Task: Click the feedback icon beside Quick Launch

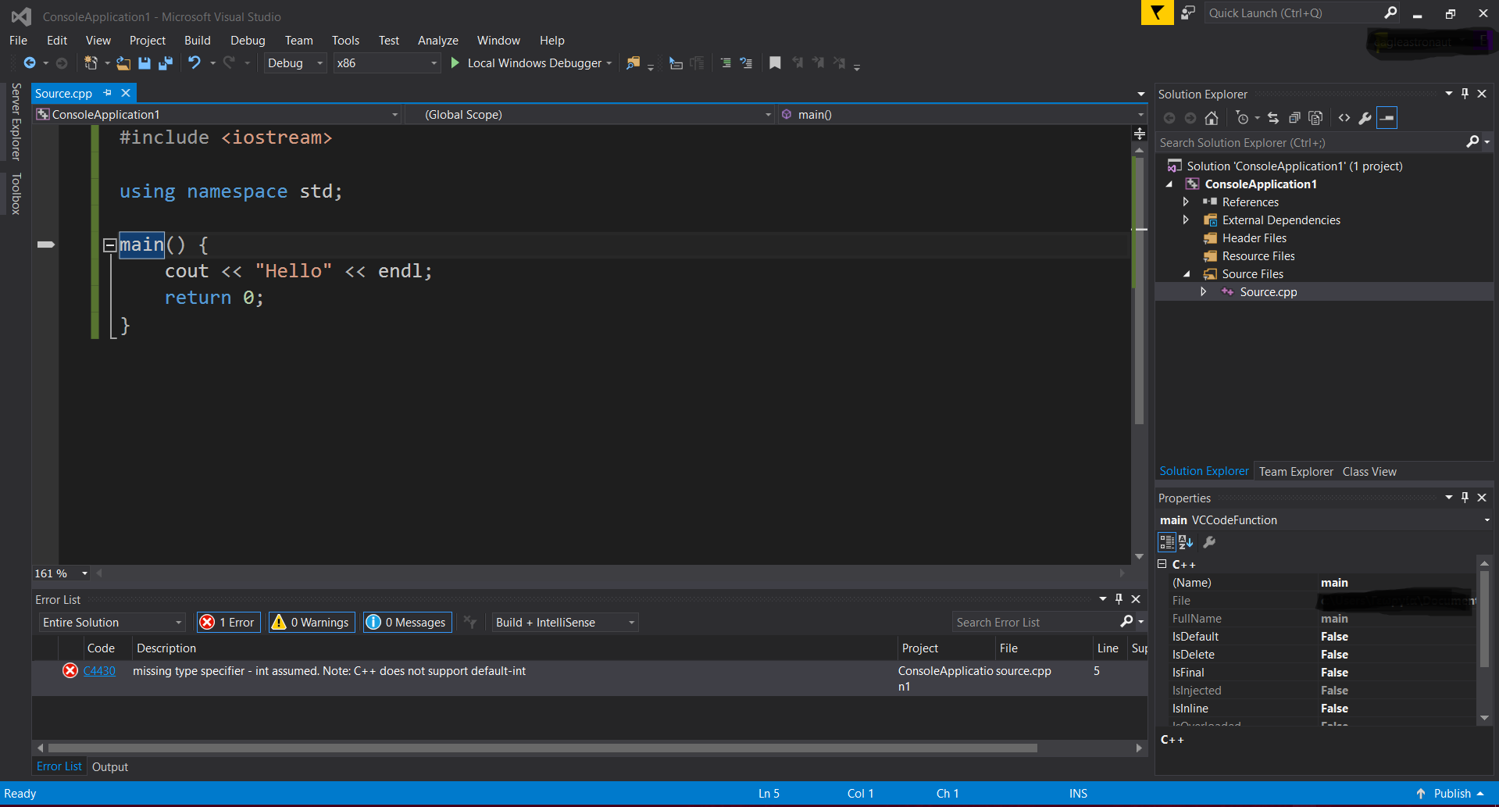Action: pyautogui.click(x=1188, y=12)
